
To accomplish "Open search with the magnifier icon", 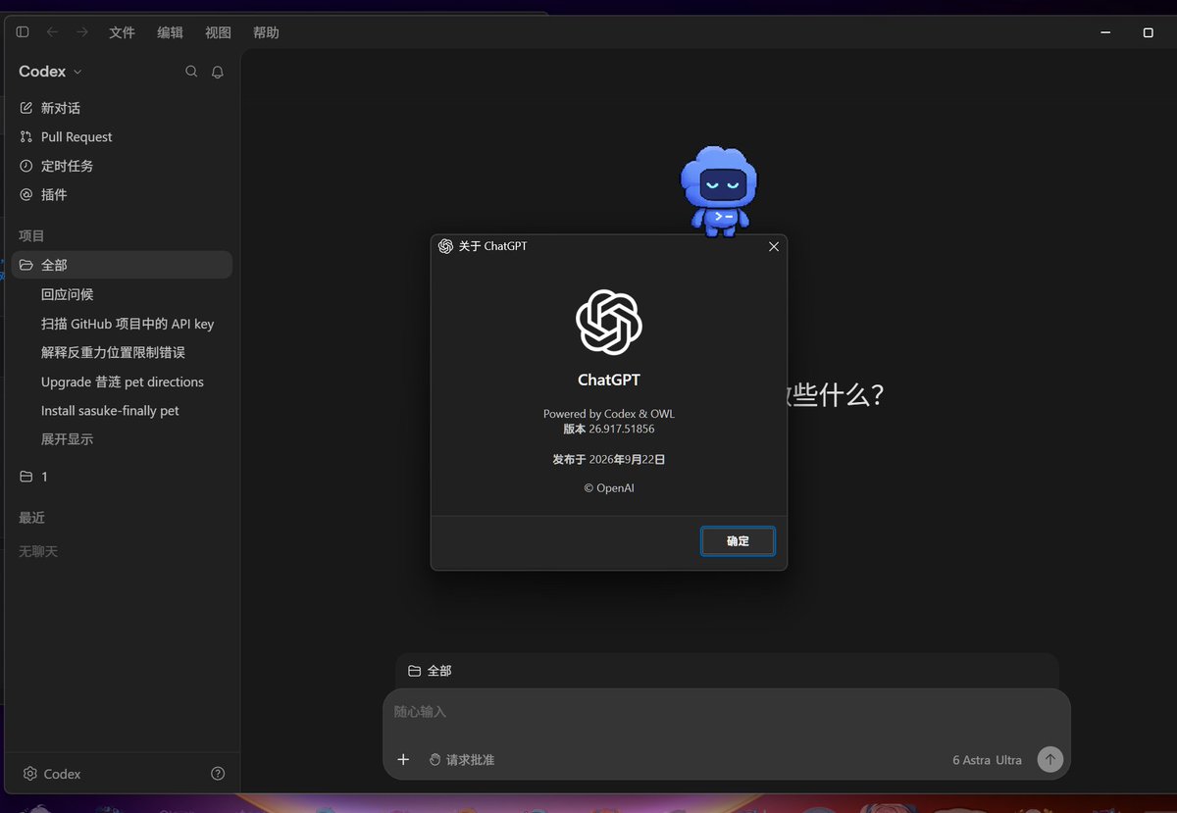I will coord(191,72).
